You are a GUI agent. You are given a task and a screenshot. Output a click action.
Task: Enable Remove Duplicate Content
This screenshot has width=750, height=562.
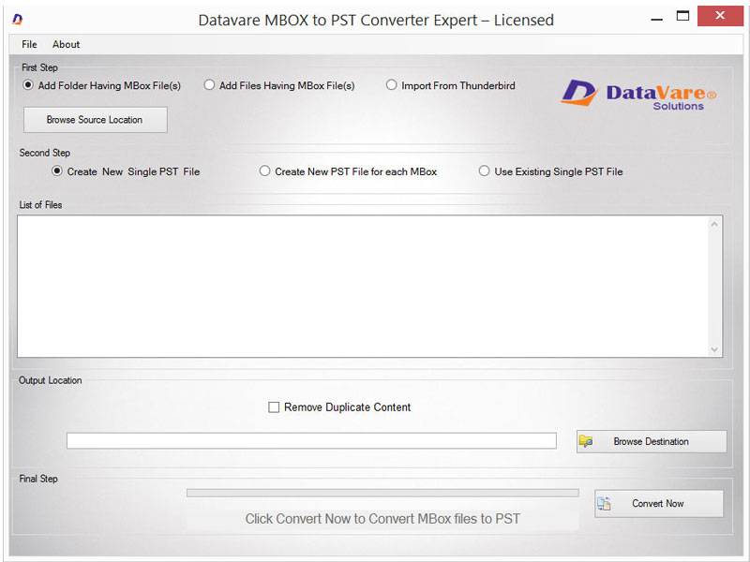pos(274,407)
